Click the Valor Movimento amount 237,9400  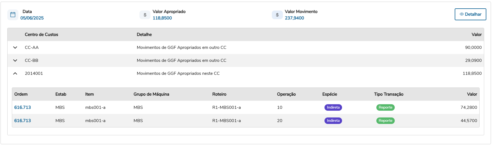294,18
